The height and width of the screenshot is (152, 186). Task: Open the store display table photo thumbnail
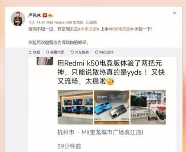pos(148,107)
